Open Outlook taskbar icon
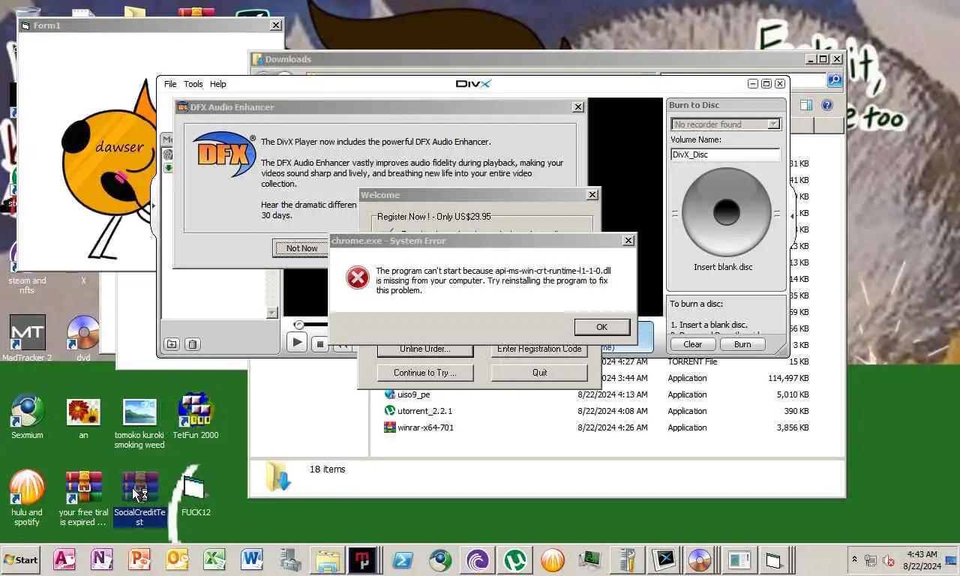 tap(177, 559)
